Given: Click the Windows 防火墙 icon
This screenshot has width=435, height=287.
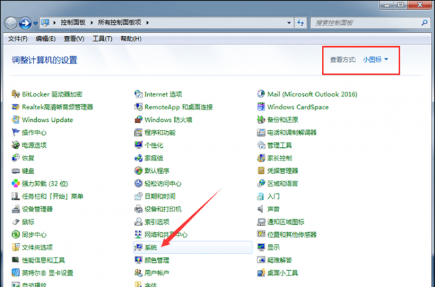Looking at the screenshot, I should point(138,120).
